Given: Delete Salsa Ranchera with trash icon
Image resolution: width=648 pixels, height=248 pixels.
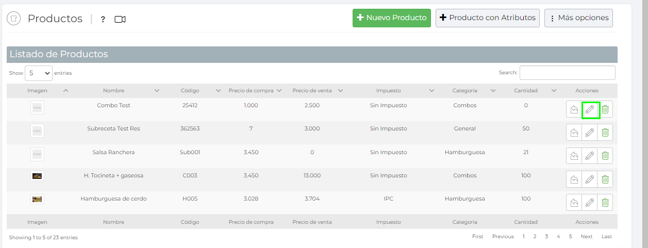Looking at the screenshot, I should [x=605, y=156].
